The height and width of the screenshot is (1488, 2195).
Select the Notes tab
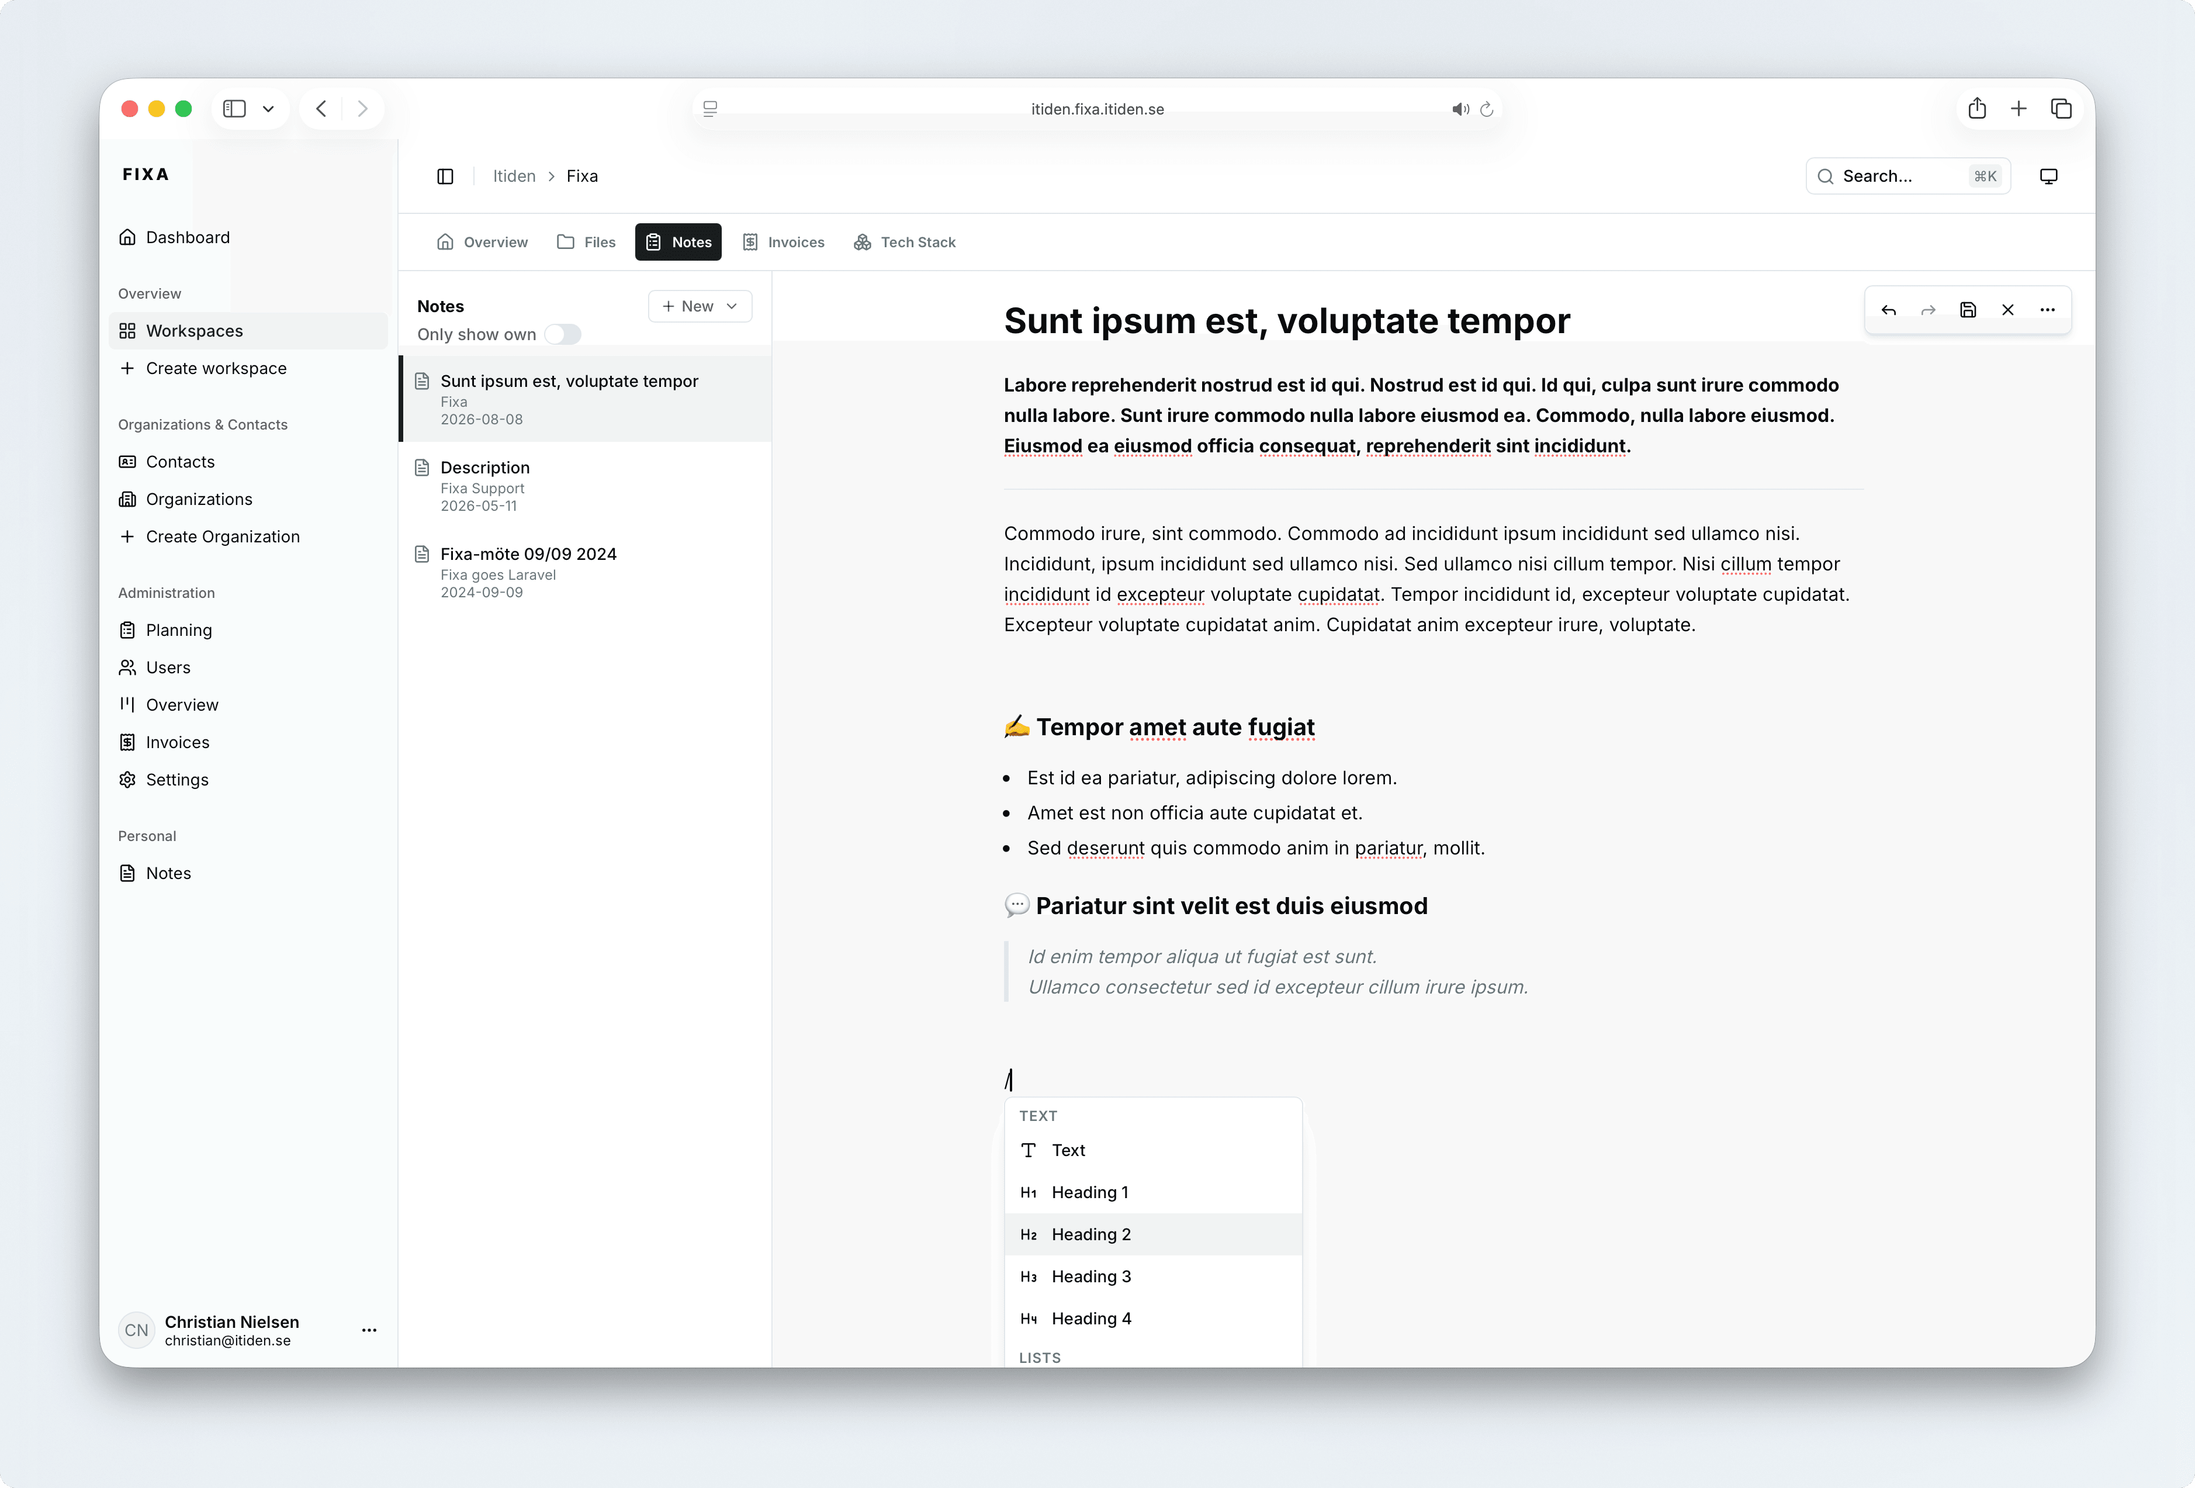678,243
